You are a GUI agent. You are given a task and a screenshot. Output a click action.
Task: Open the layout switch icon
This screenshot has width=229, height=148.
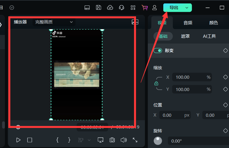(87, 7)
